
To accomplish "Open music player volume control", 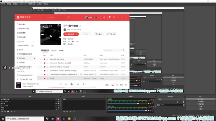I will tap(117, 85).
